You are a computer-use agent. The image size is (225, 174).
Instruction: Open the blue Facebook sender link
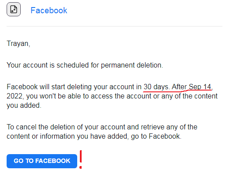(49, 11)
